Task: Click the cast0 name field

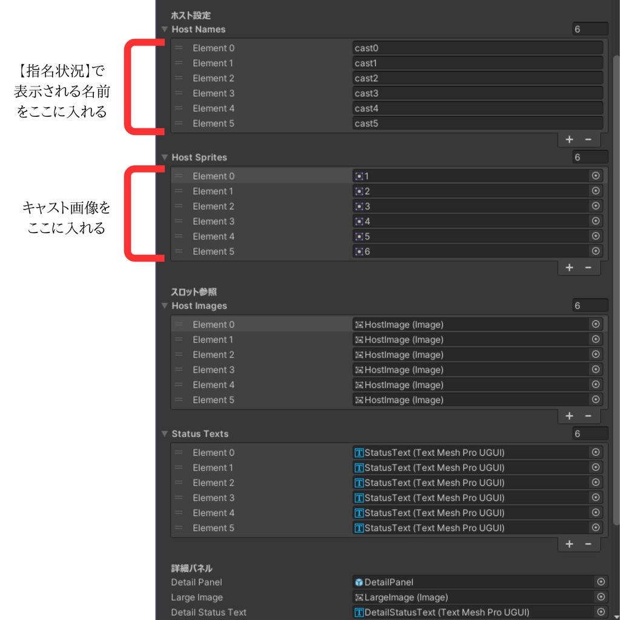Action: coord(477,48)
